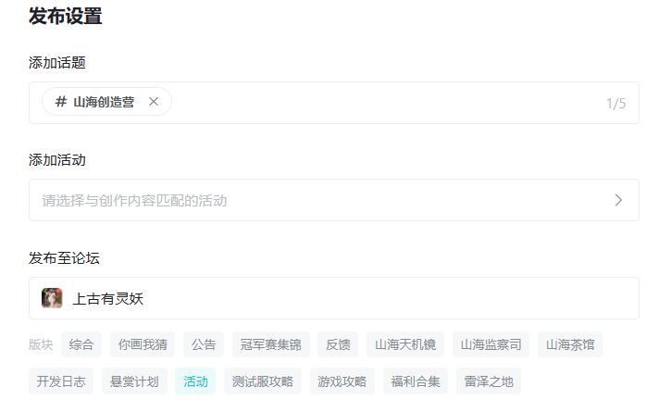Select the 综合 section tag
659x412 pixels.
pyautogui.click(x=81, y=344)
